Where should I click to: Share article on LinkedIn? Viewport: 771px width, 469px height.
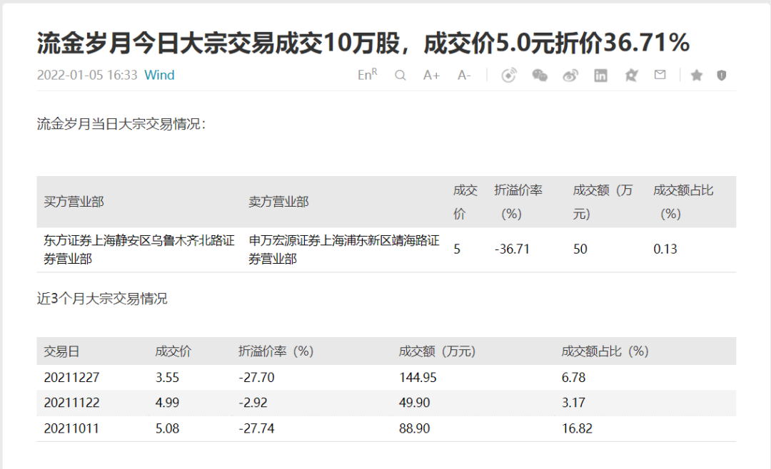coord(600,75)
